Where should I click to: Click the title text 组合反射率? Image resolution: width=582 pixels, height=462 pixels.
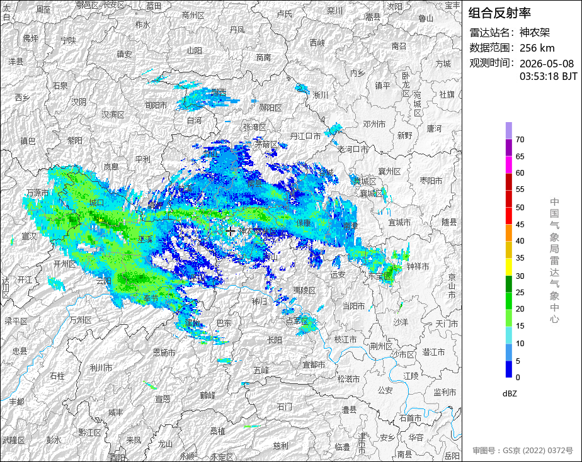coord(499,13)
